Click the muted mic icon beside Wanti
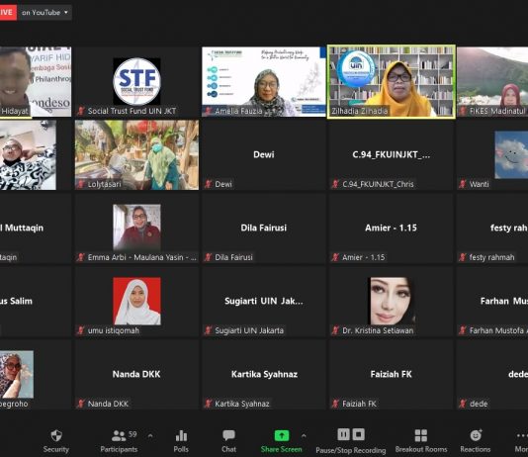Screen dimensions: 528x457 tap(463, 184)
